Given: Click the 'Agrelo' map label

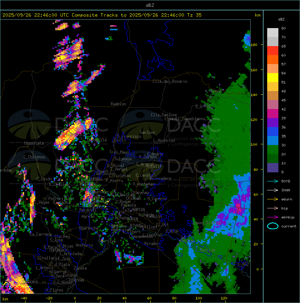Looking at the screenshot, I should pyautogui.click(x=88, y=216).
